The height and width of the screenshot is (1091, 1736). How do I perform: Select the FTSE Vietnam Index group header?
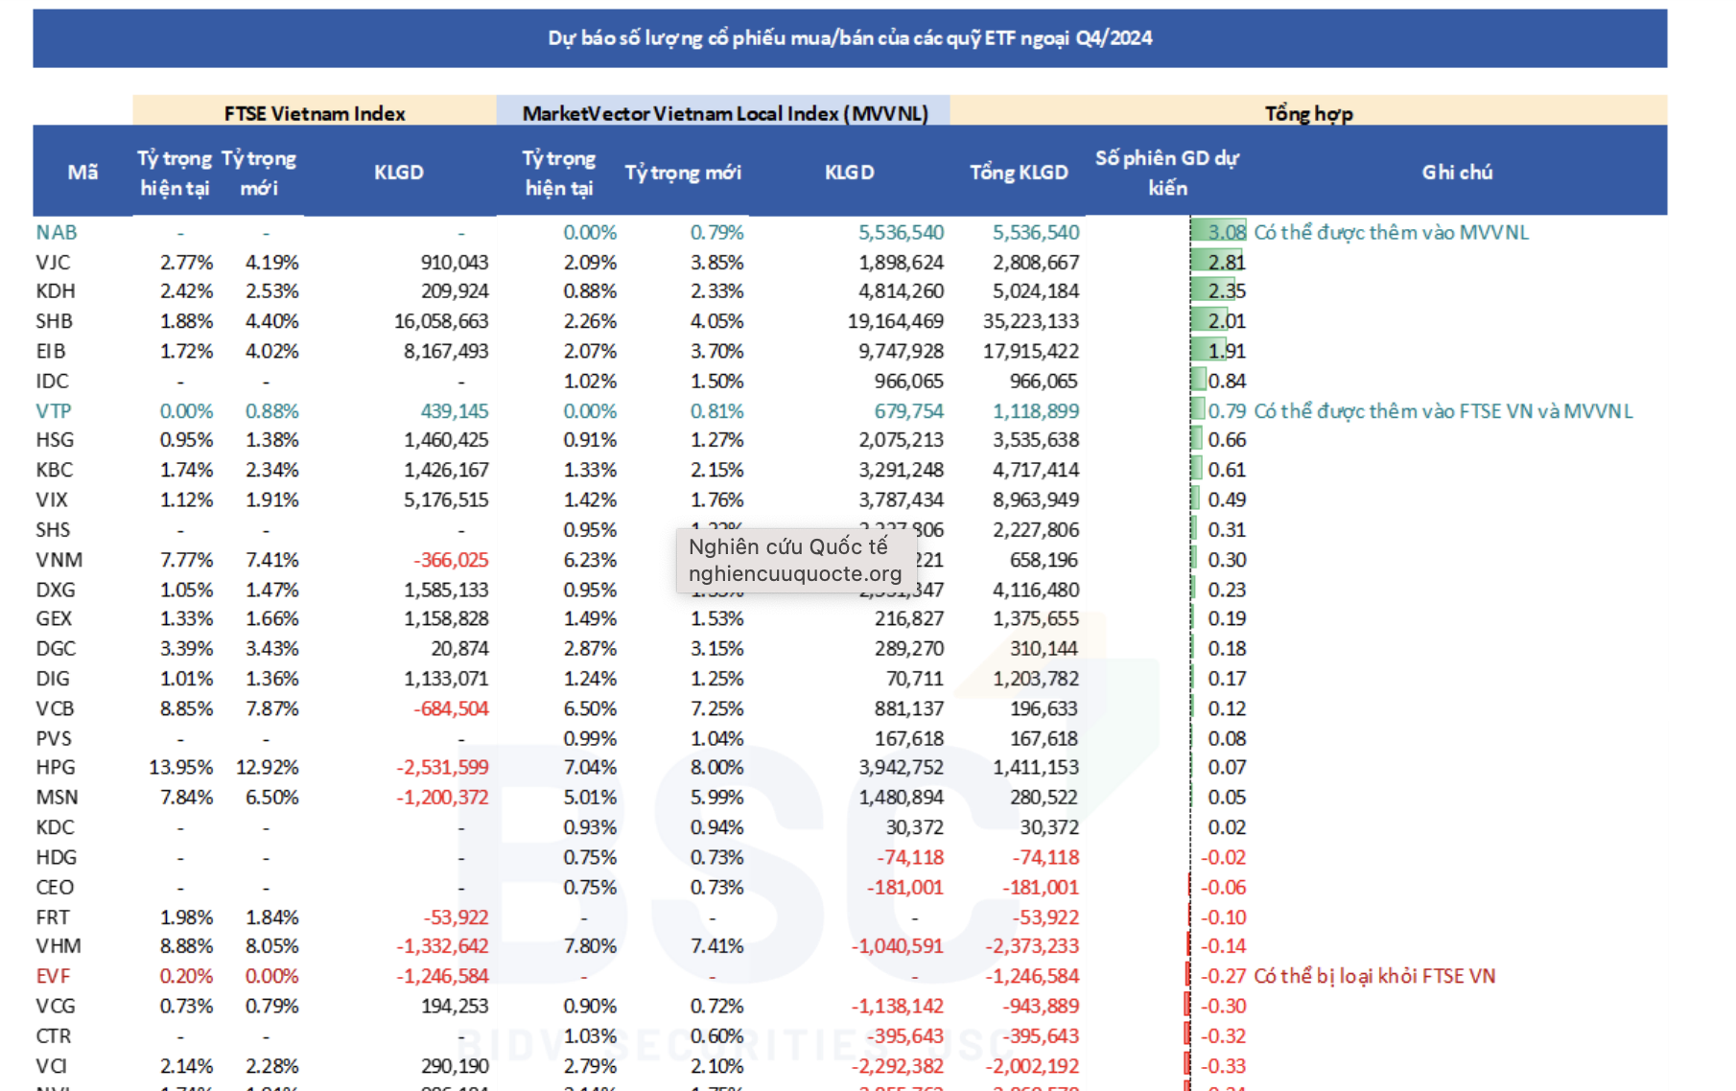coord(315,113)
